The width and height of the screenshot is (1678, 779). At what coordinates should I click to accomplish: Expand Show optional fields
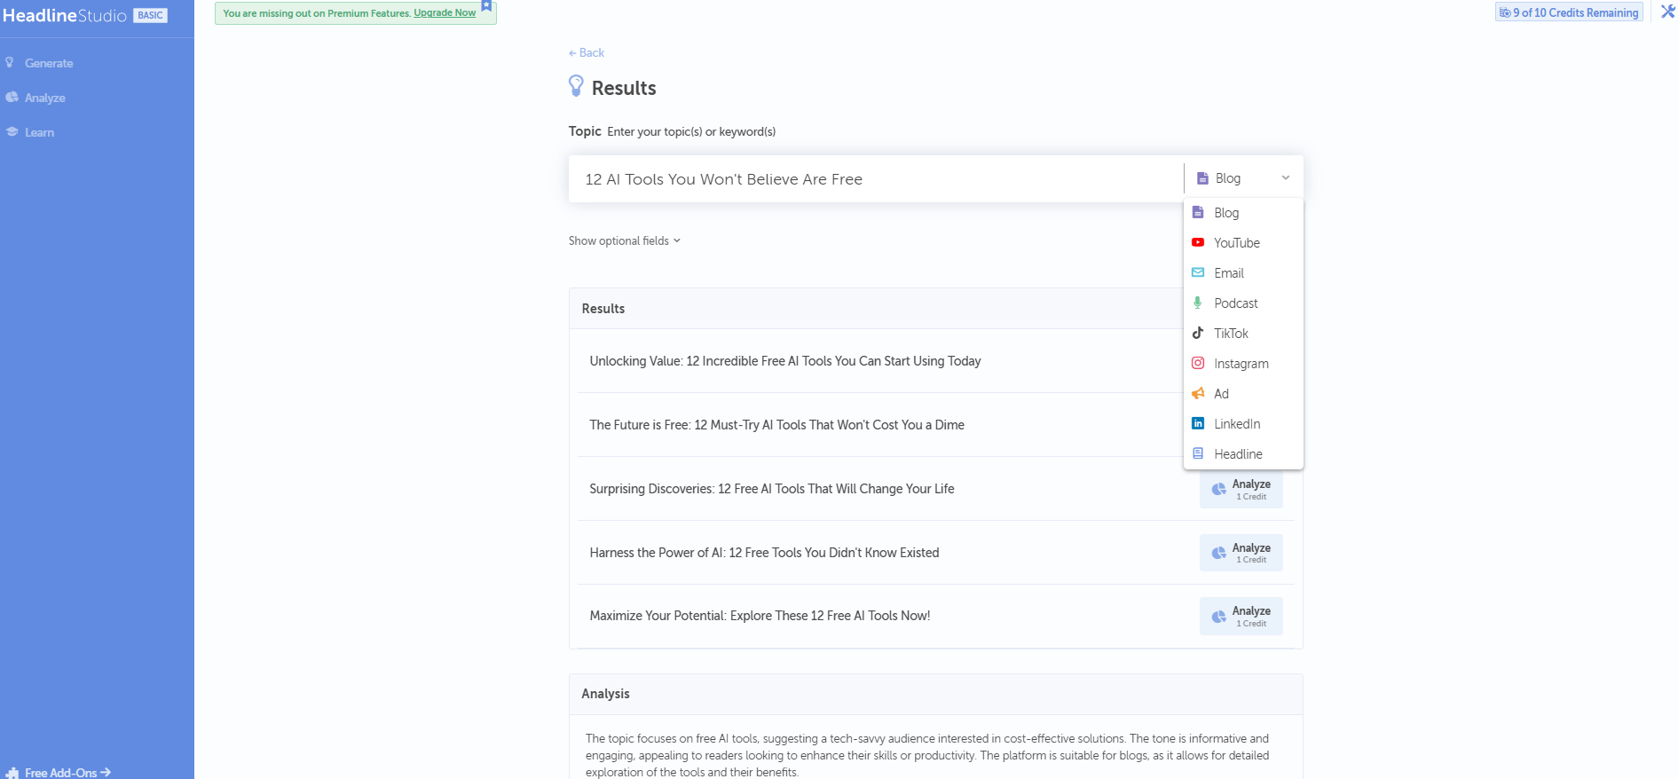coord(625,240)
